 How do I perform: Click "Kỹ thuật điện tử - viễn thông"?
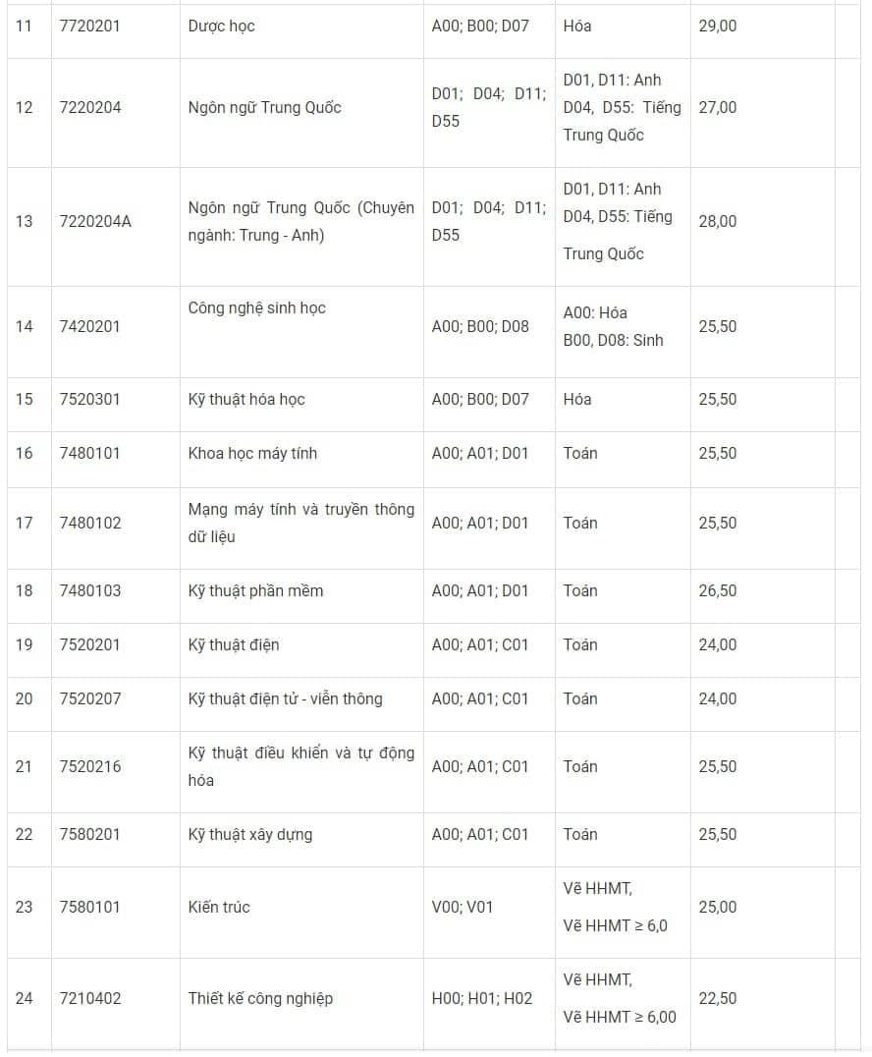click(285, 699)
